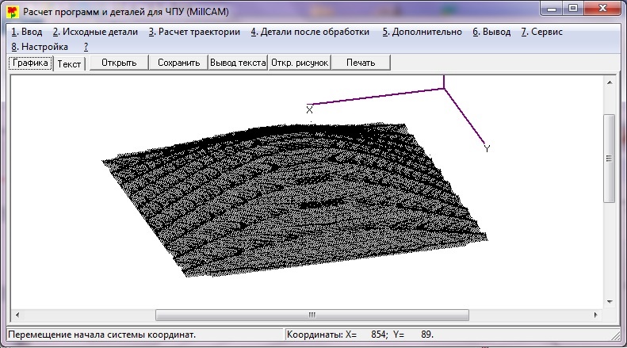Open the '1. Ввод' menu
Image resolution: width=627 pixels, height=348 pixels.
tap(27, 32)
